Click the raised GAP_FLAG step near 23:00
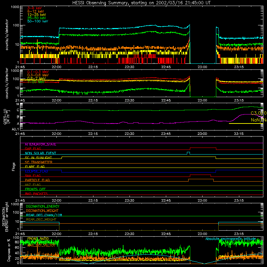267x267 pixels. click(x=203, y=148)
